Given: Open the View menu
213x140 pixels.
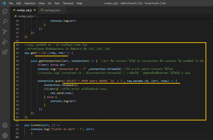Looking at the screenshot, I should tap(42, 3).
